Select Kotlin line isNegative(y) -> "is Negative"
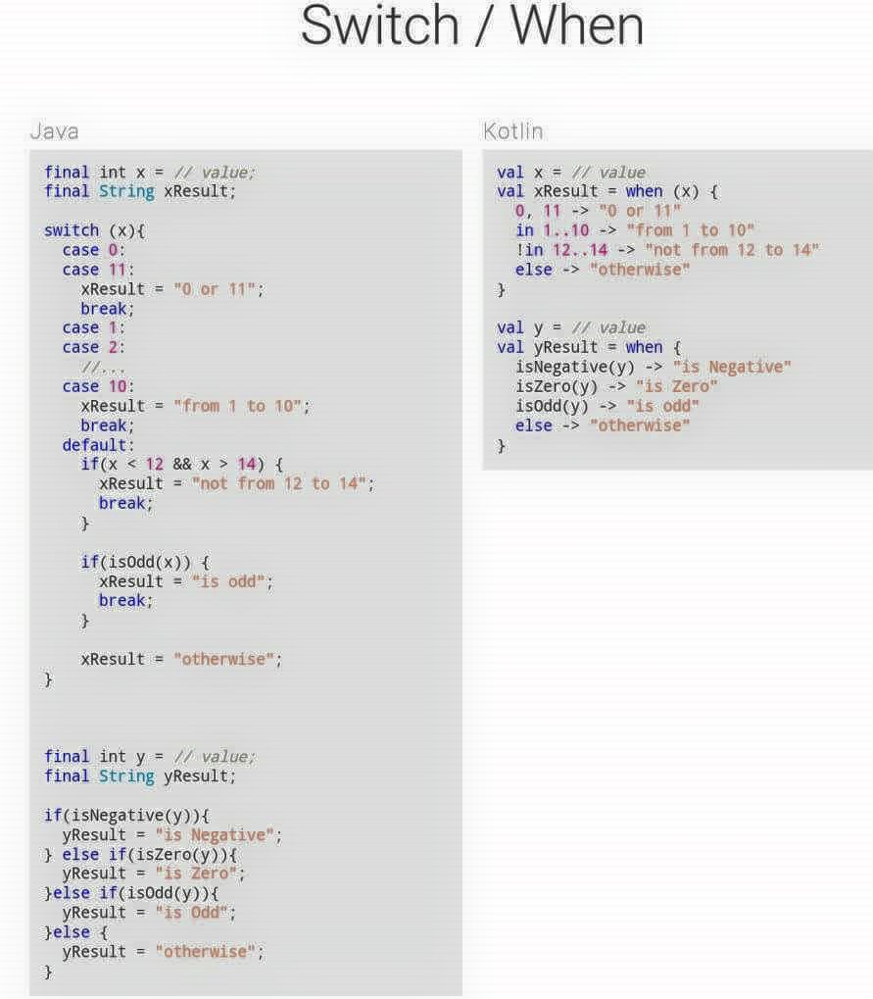Screen dimensions: 873x999 tap(654, 367)
